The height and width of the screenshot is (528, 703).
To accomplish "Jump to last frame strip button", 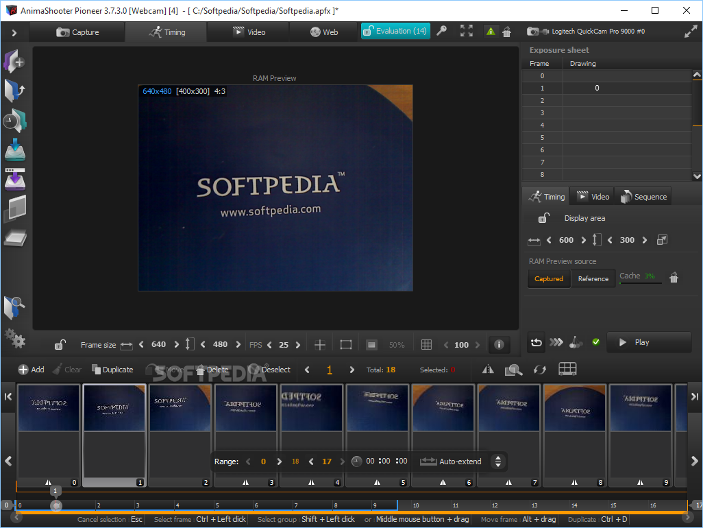I will pos(695,396).
